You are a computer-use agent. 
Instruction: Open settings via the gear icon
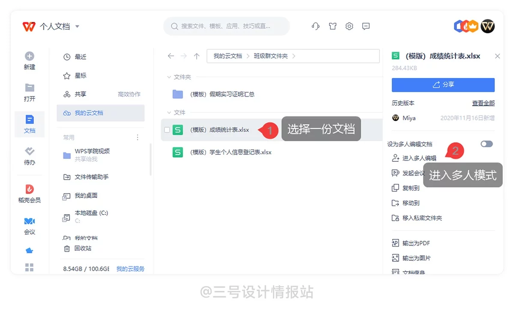pyautogui.click(x=349, y=26)
